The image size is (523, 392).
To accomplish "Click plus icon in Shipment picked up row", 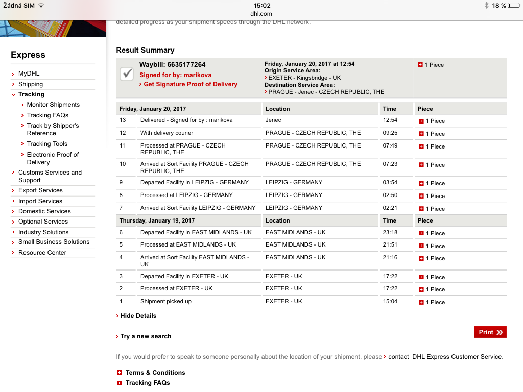I will click(x=421, y=302).
